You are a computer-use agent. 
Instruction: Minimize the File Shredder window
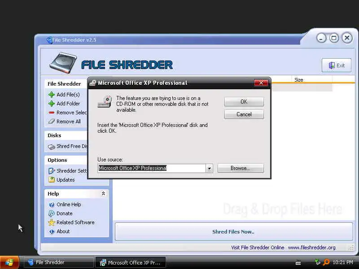point(321,38)
